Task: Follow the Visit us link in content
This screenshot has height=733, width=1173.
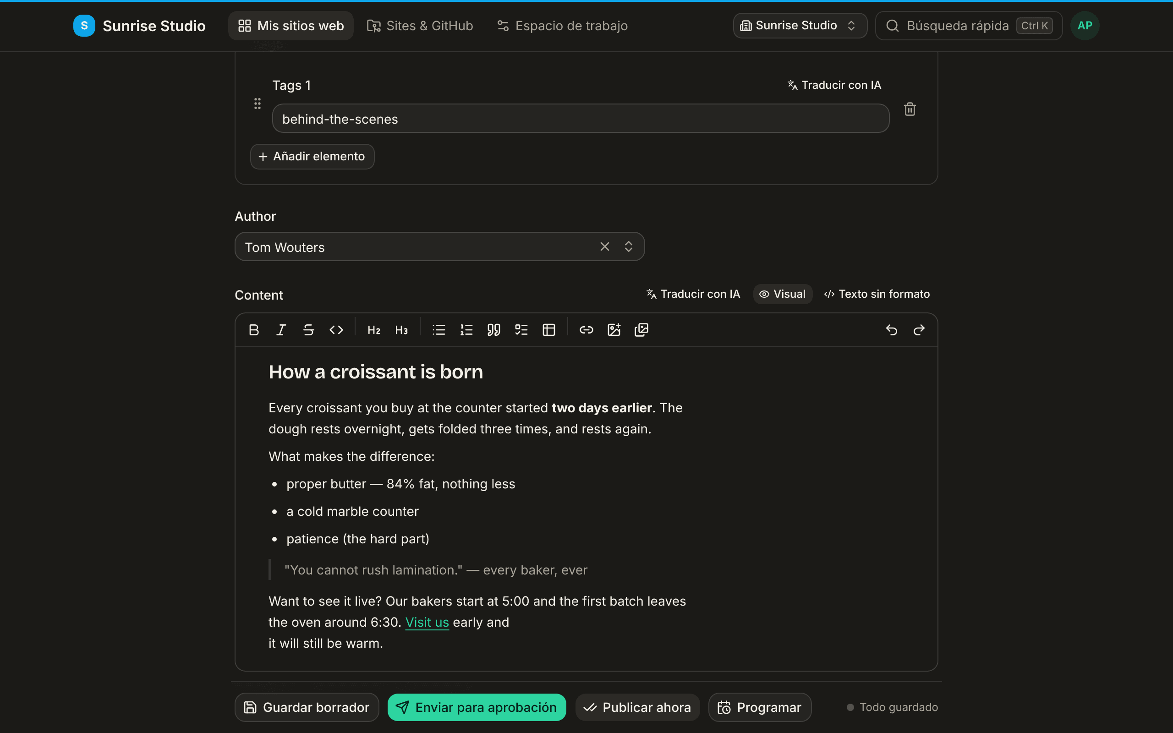Action: [427, 623]
